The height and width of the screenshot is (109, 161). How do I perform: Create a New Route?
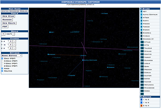tap(9, 23)
